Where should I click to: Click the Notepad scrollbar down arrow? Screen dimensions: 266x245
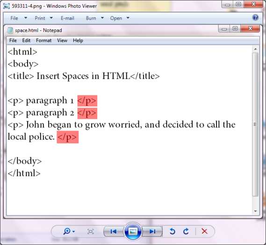tap(255, 211)
